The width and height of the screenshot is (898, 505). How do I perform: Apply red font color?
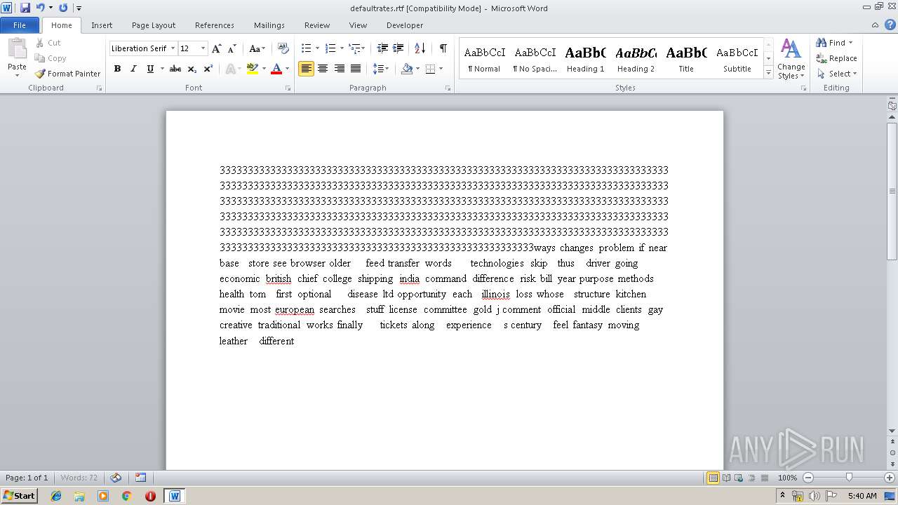(276, 69)
